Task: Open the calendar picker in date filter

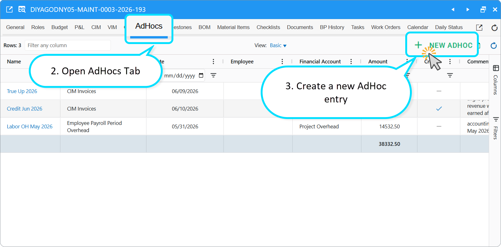Action: click(201, 76)
